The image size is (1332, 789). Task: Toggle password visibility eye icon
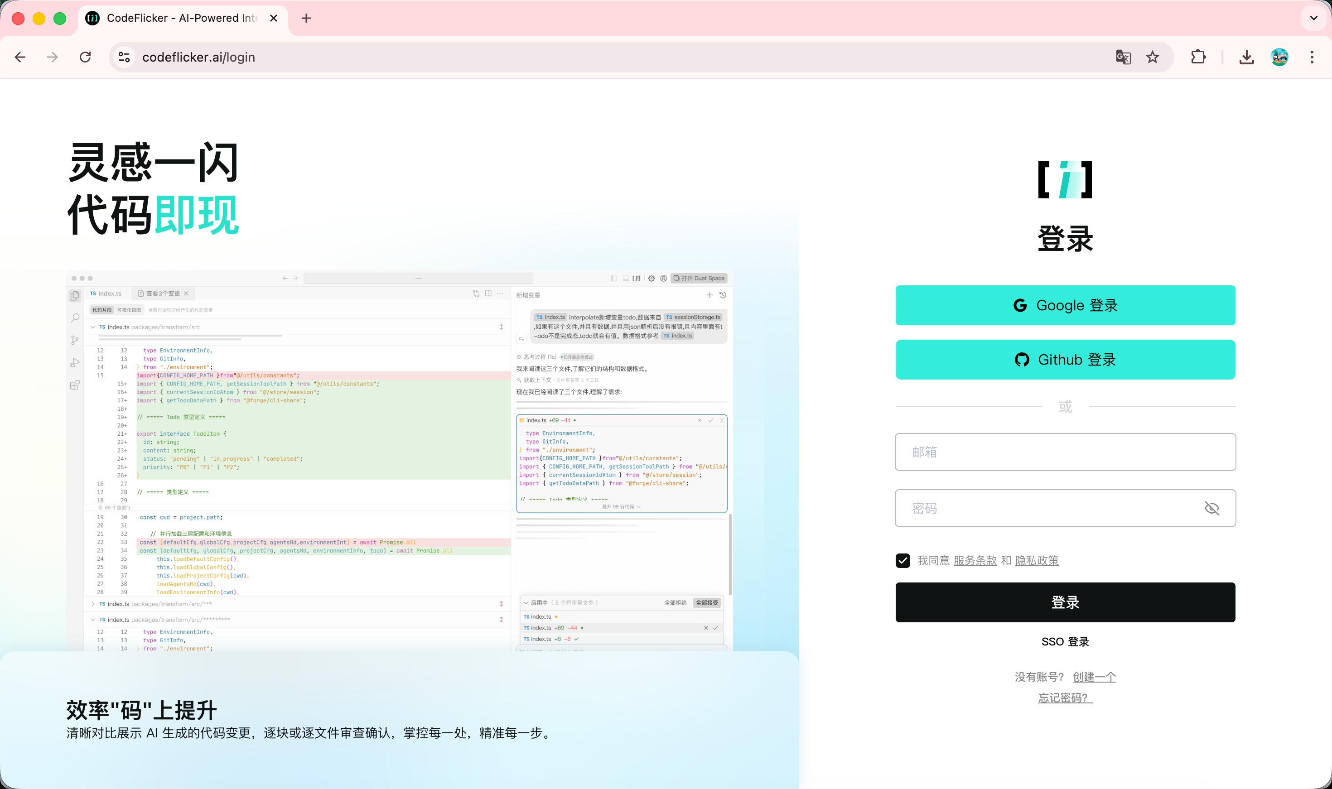coord(1211,508)
